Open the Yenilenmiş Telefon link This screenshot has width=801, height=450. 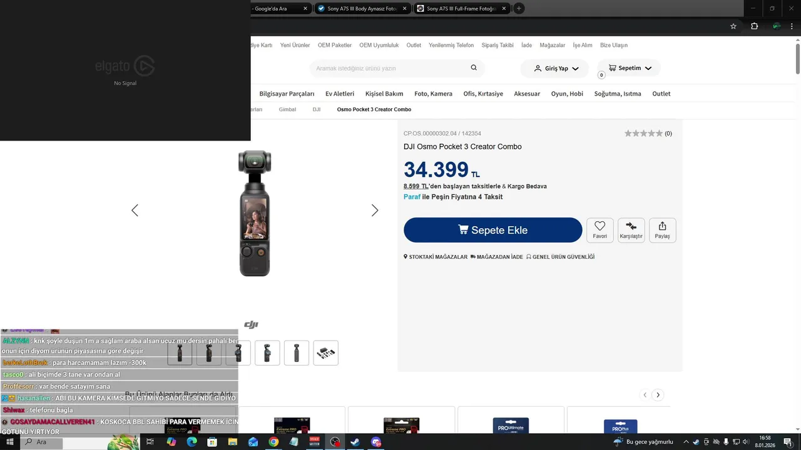451,45
